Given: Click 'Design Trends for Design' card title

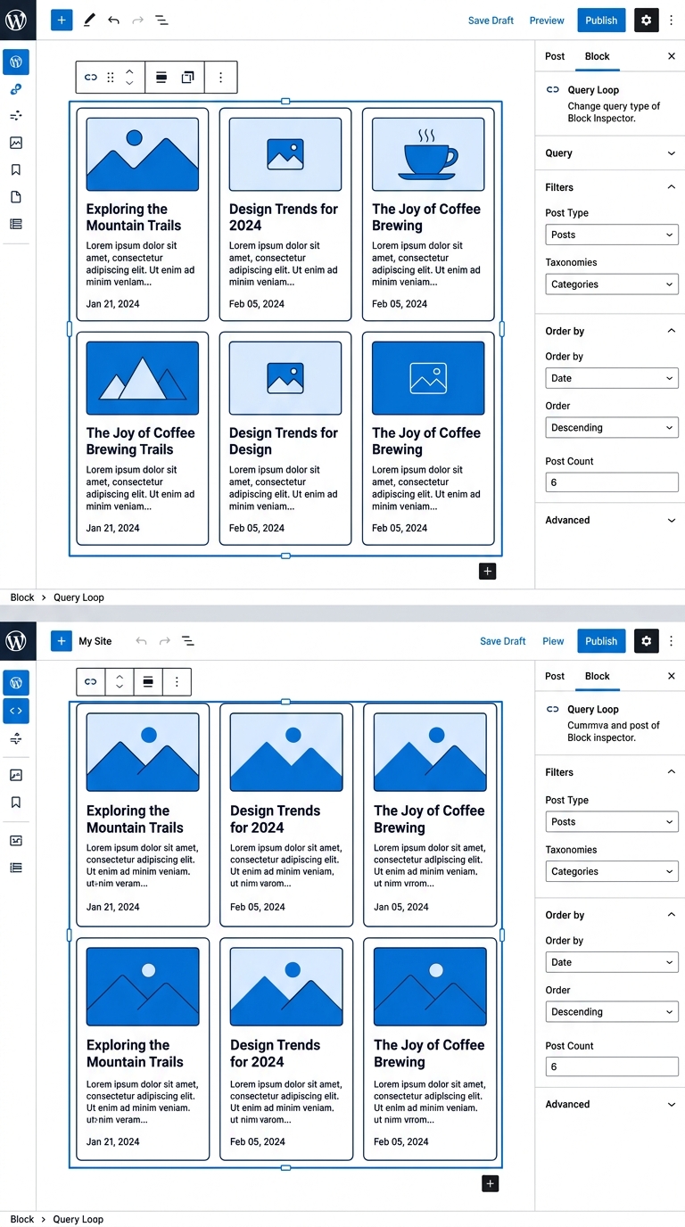Looking at the screenshot, I should pyautogui.click(x=284, y=441).
